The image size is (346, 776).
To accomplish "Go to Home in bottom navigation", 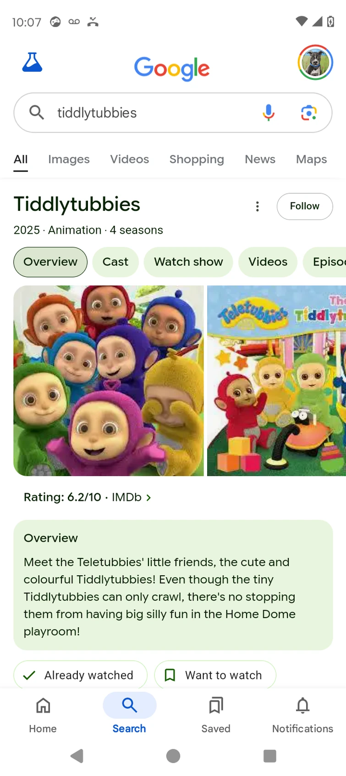I will (x=43, y=715).
